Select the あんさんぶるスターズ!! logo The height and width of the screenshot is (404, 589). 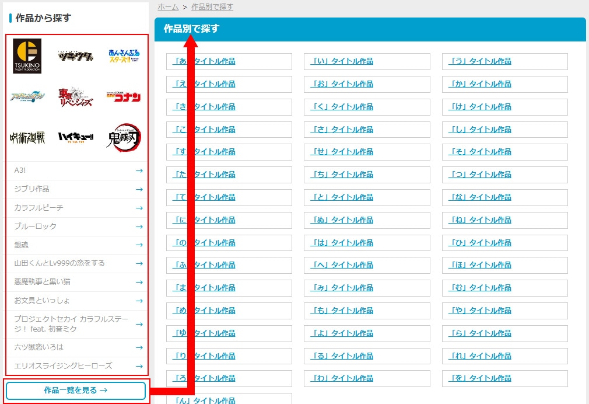(124, 56)
